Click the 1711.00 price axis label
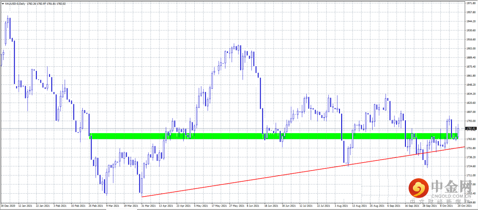 [x=471, y=176]
